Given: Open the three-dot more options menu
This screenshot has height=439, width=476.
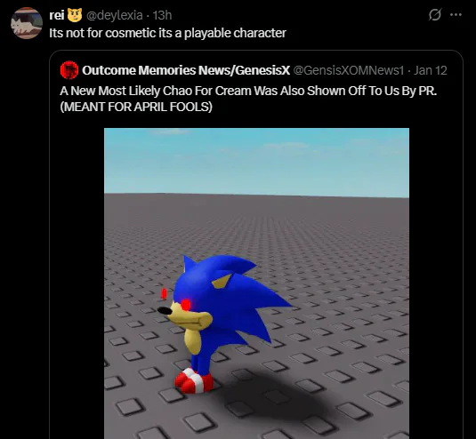Looking at the screenshot, I should [456, 14].
